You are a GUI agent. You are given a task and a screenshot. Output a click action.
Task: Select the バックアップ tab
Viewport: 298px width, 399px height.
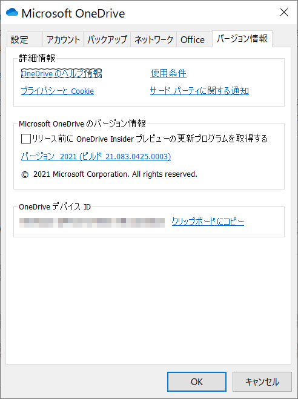(107, 40)
